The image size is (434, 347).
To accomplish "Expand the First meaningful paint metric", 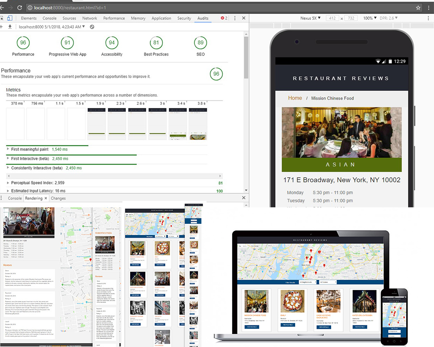I will [x=8, y=149].
